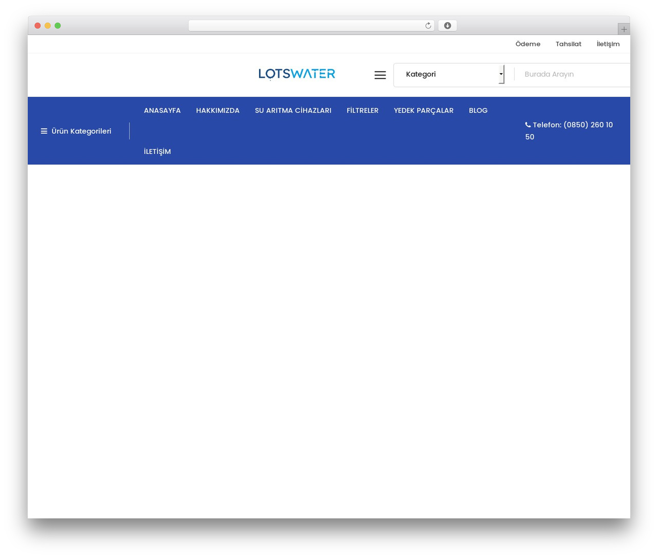
Task: Click the phone icon next to Telefon
Action: [528, 125]
